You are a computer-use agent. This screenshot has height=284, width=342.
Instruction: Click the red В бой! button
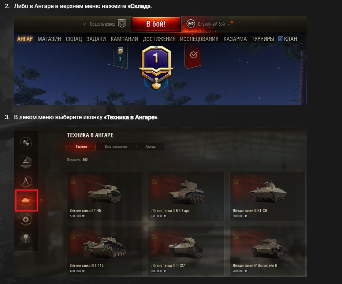point(156,24)
